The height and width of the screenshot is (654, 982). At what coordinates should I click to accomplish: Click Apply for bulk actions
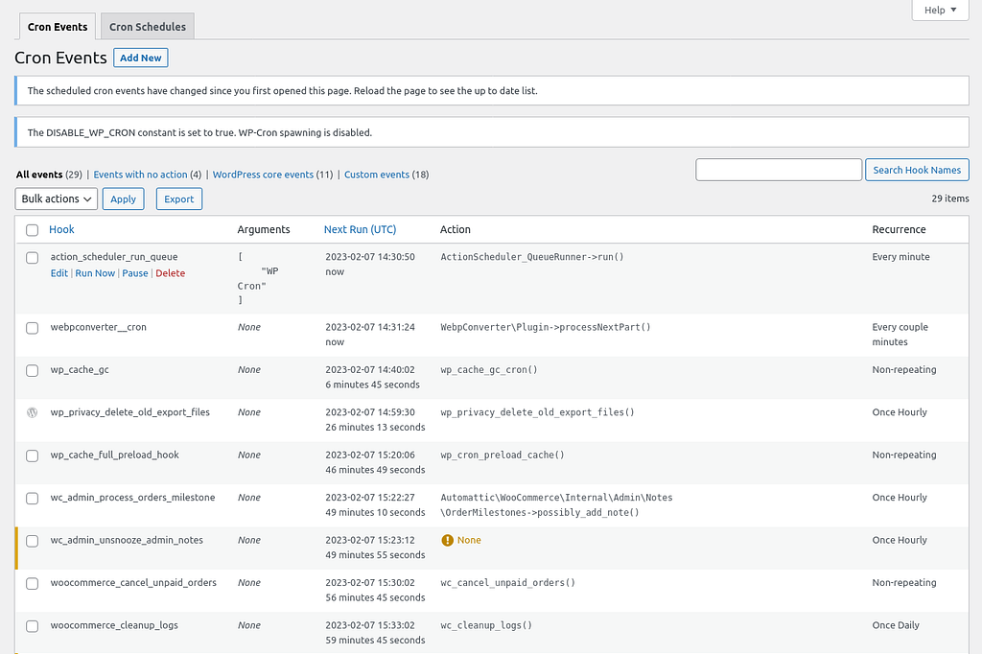click(124, 199)
